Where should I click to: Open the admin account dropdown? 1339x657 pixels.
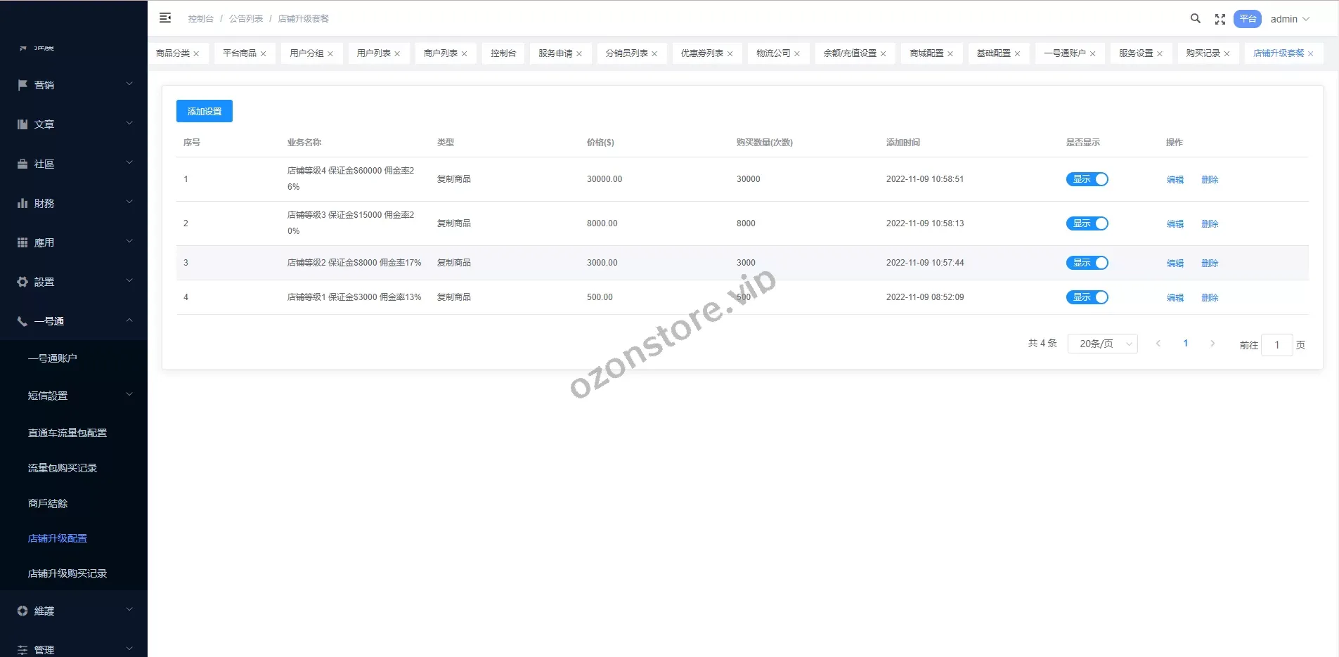click(1289, 19)
